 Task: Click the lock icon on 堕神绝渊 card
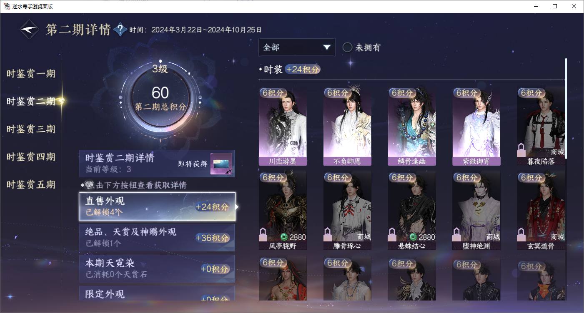pyautogui.click(x=457, y=234)
